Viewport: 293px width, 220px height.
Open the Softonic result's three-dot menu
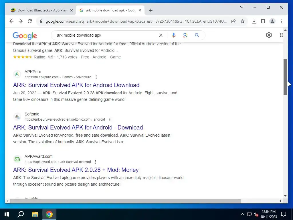point(110,119)
